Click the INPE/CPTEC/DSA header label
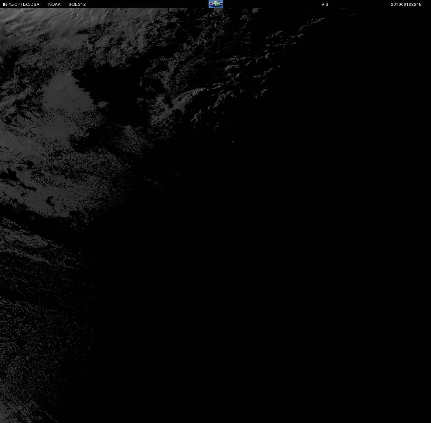 pyautogui.click(x=21, y=4)
